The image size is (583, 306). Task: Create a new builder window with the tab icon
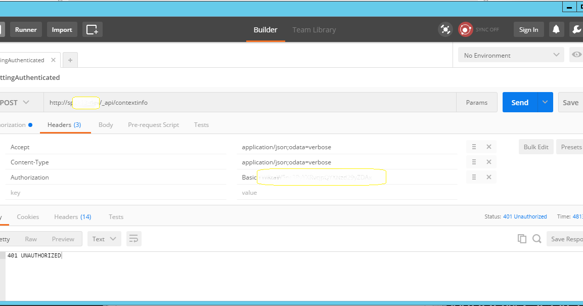click(92, 29)
